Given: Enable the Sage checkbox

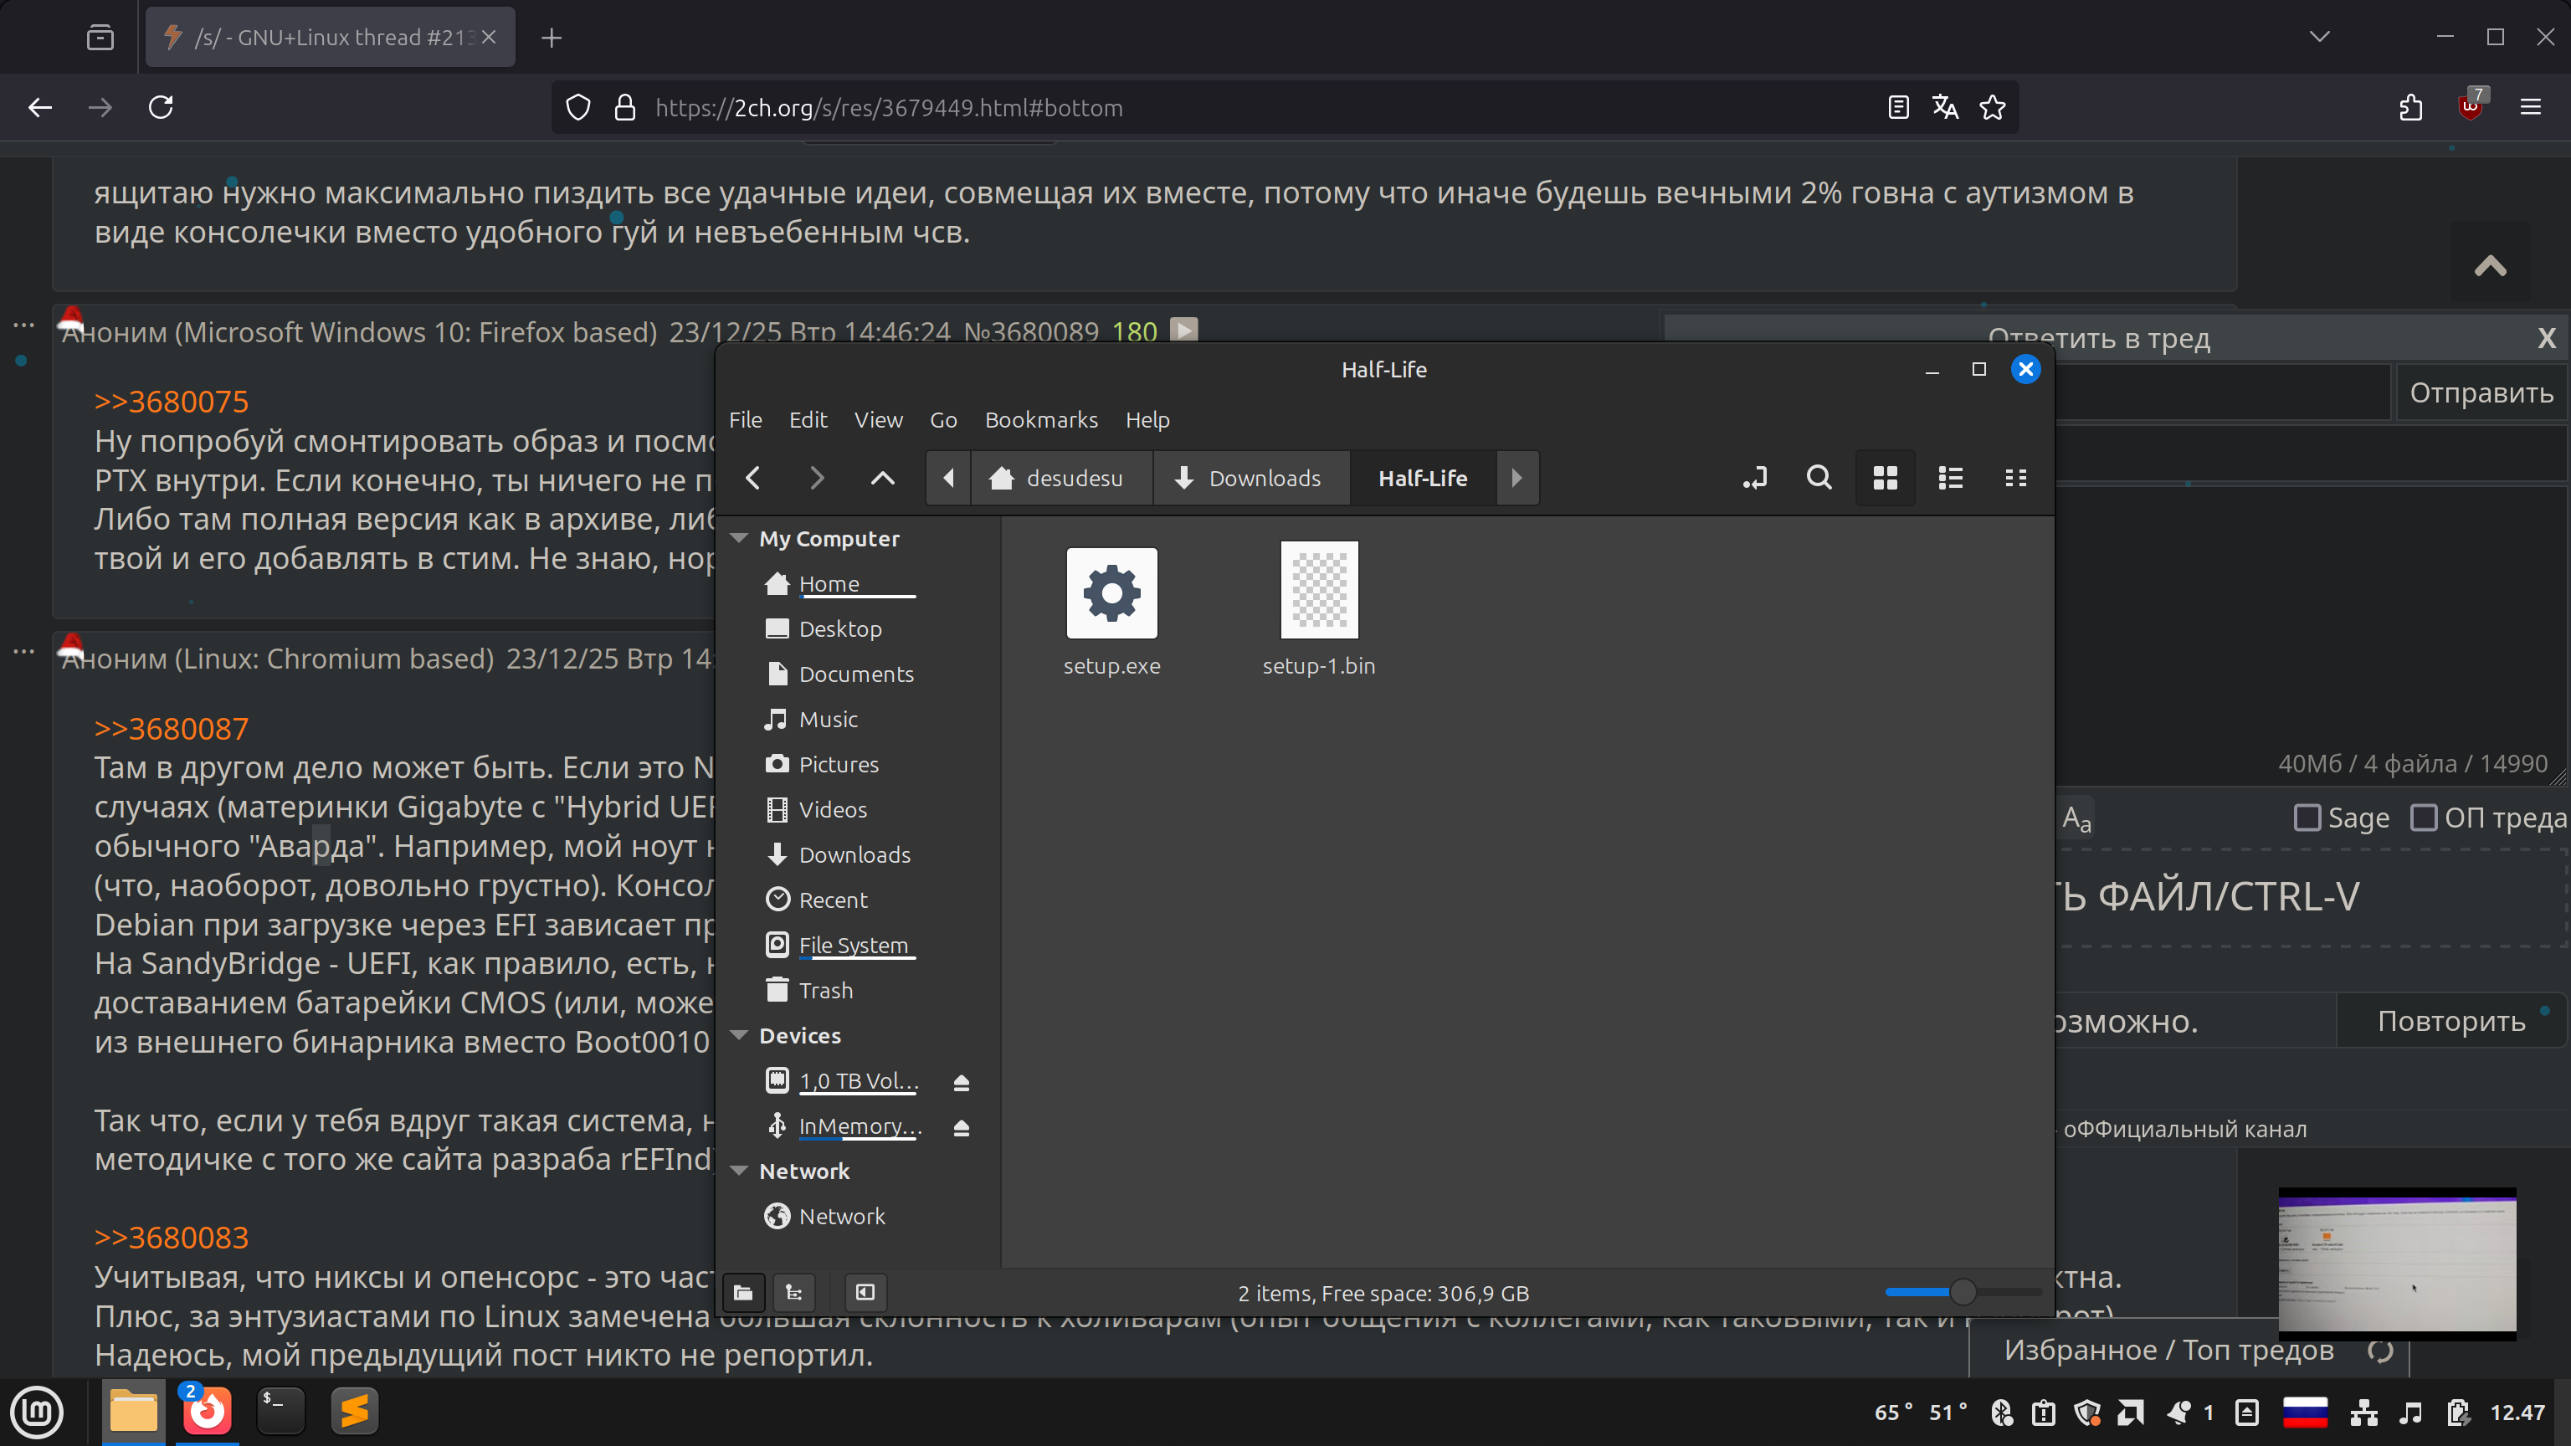Looking at the screenshot, I should 2307,818.
